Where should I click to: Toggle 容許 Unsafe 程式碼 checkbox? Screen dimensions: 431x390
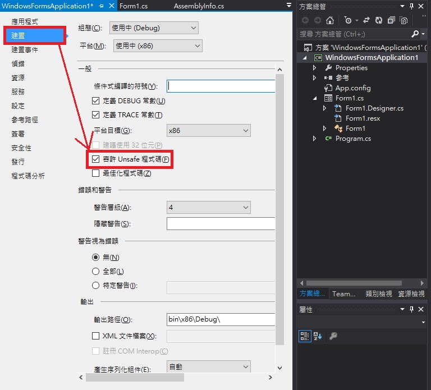pyautogui.click(x=95, y=159)
